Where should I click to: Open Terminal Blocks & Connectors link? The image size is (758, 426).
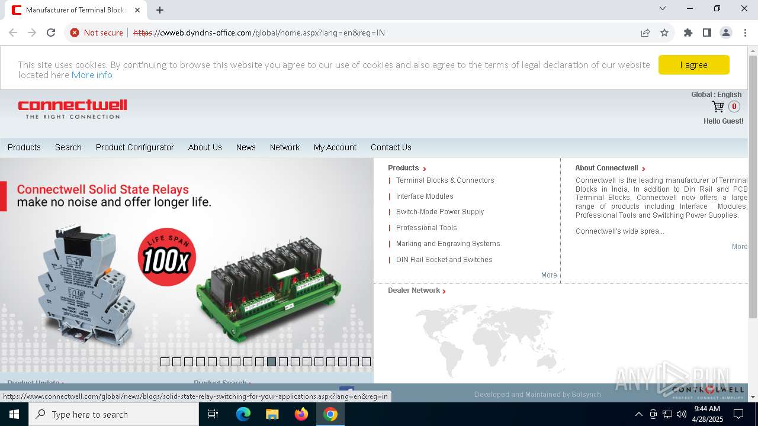(445, 180)
